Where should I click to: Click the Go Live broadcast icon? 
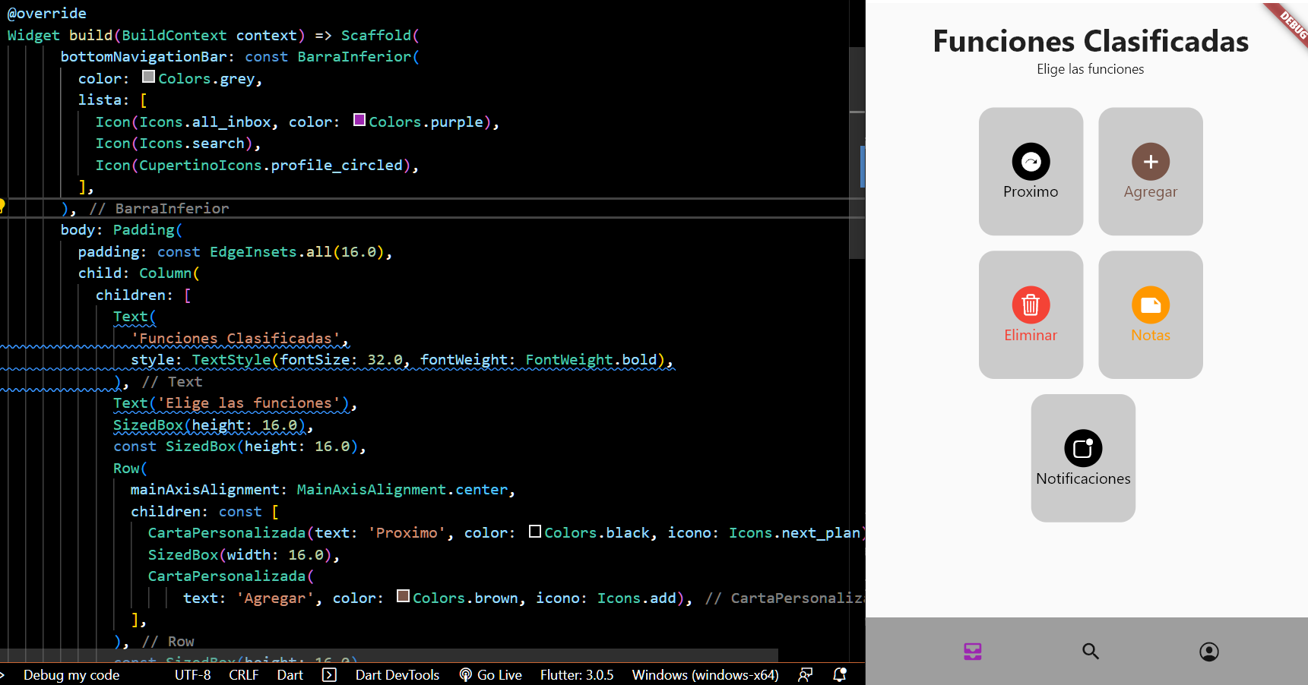tap(464, 674)
